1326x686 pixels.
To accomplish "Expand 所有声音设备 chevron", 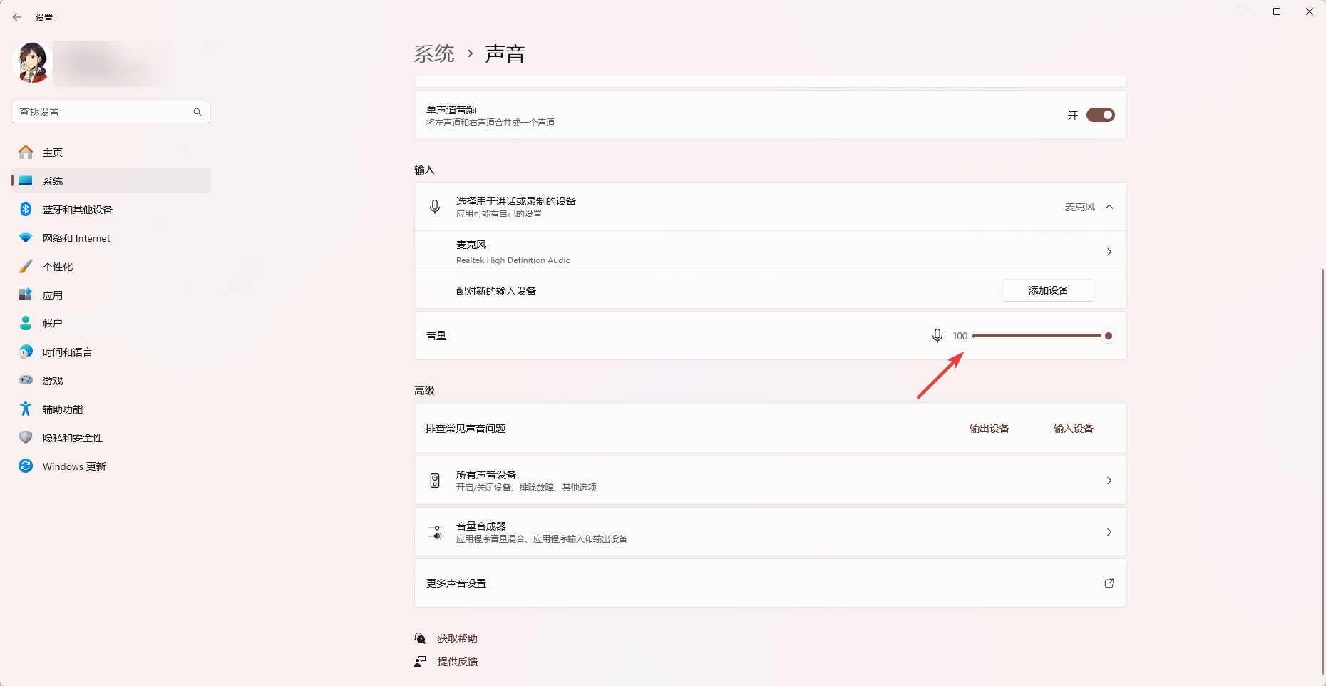I will [x=1109, y=481].
